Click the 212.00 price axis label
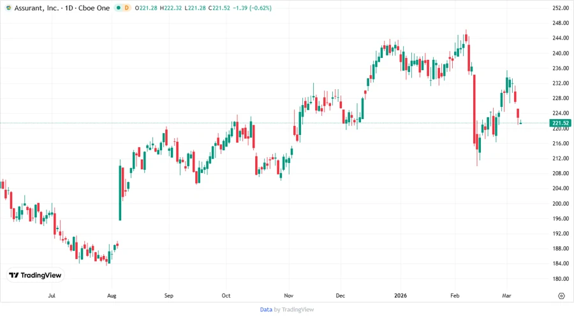574x317 pixels. (x=561, y=158)
